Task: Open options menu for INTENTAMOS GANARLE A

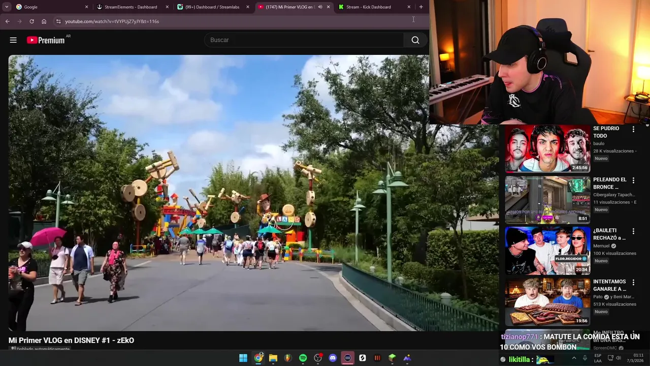Action: coord(633,283)
